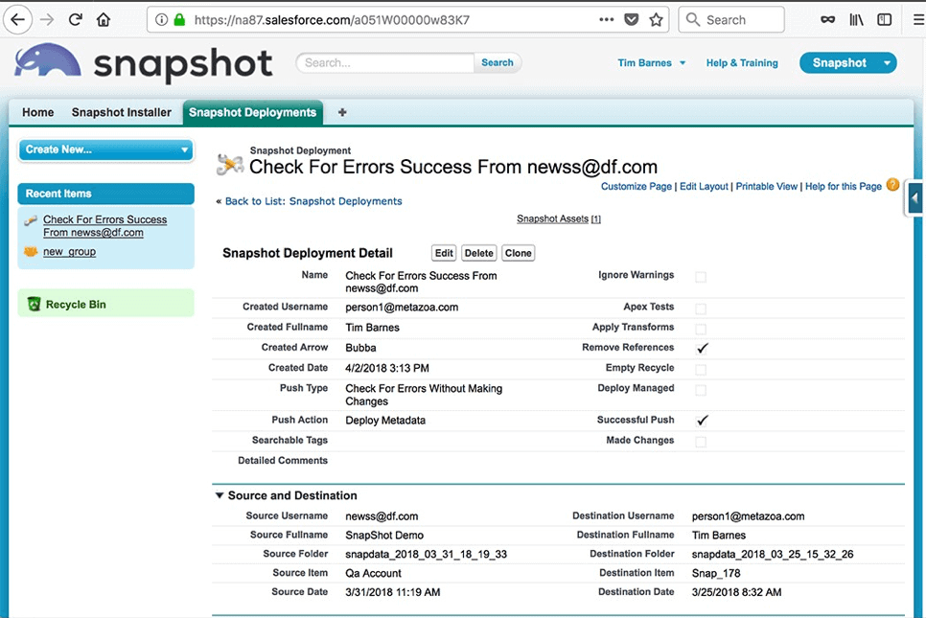
Task: Click the Clone button
Action: (518, 253)
